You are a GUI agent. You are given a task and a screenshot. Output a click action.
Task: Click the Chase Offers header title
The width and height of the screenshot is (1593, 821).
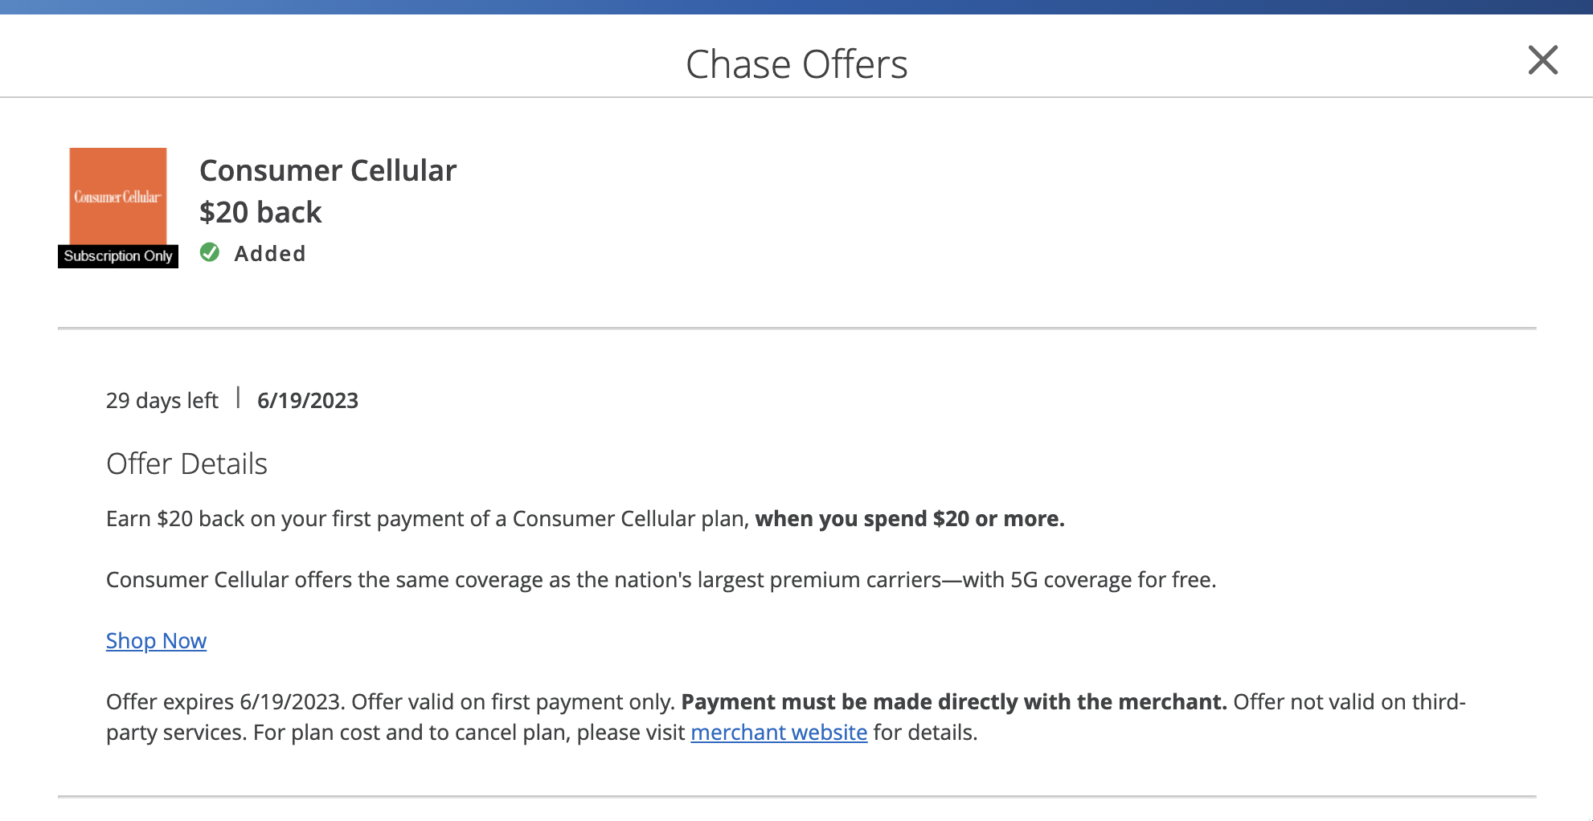point(796,63)
